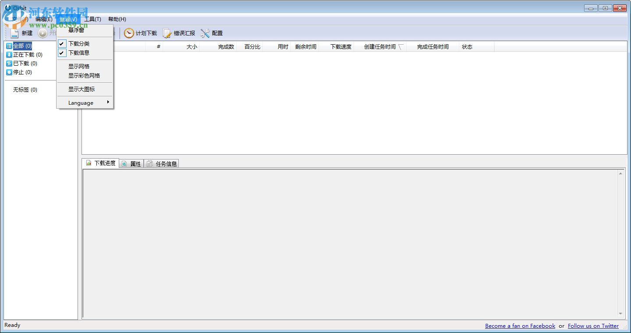Open scheduled downloads via the 计划下载 clock icon

click(129, 33)
